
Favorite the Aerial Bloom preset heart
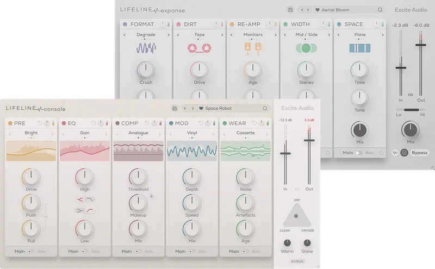318,10
